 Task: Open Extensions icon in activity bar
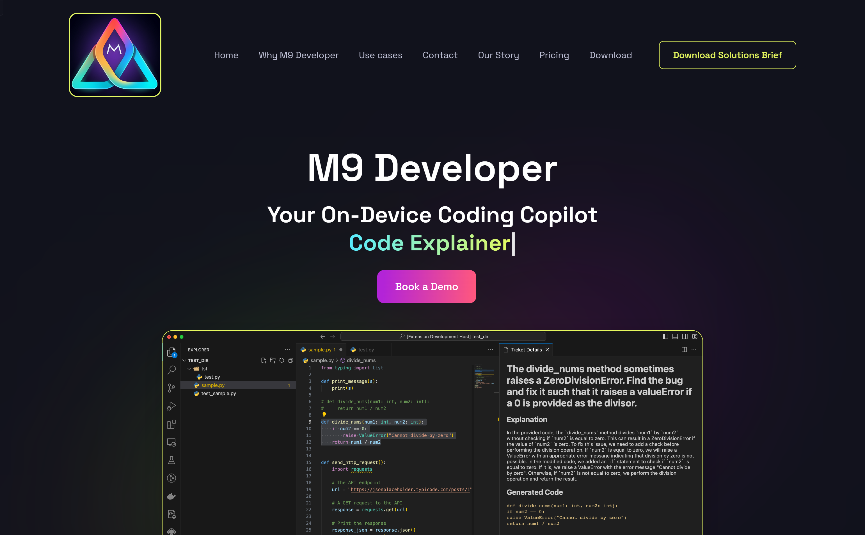pyautogui.click(x=171, y=424)
